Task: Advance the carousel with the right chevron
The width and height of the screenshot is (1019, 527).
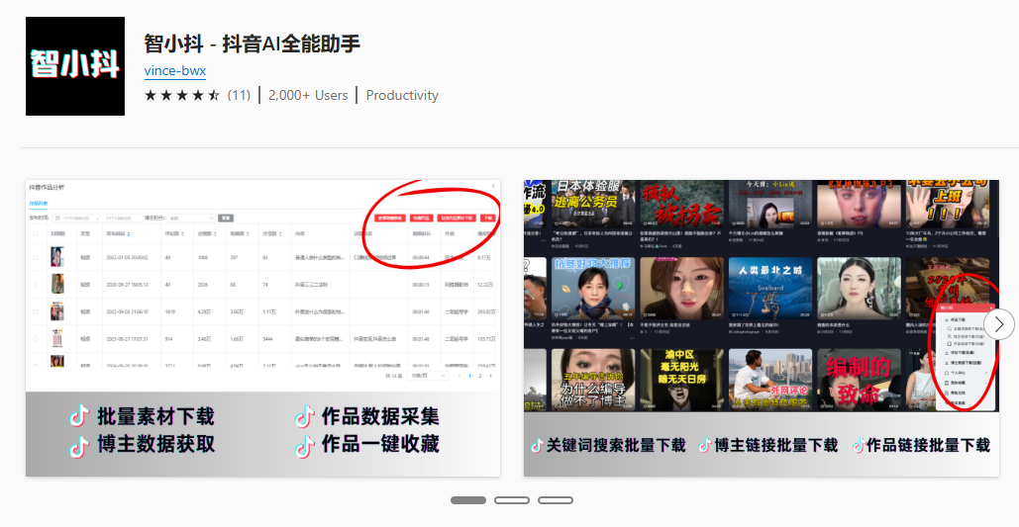Action: [x=998, y=323]
